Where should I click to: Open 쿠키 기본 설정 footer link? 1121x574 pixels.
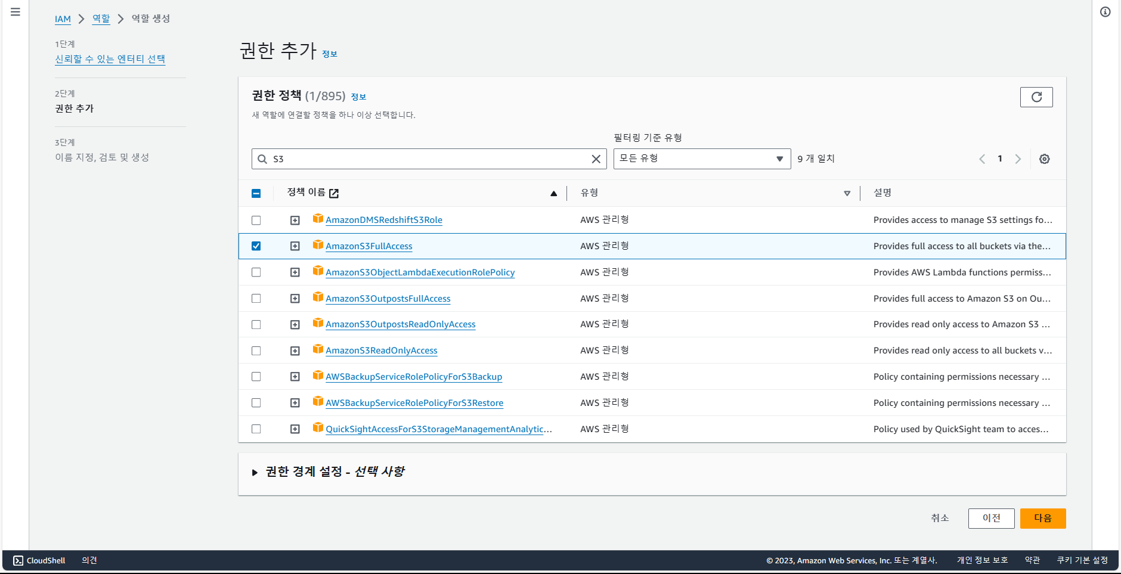(x=1082, y=560)
